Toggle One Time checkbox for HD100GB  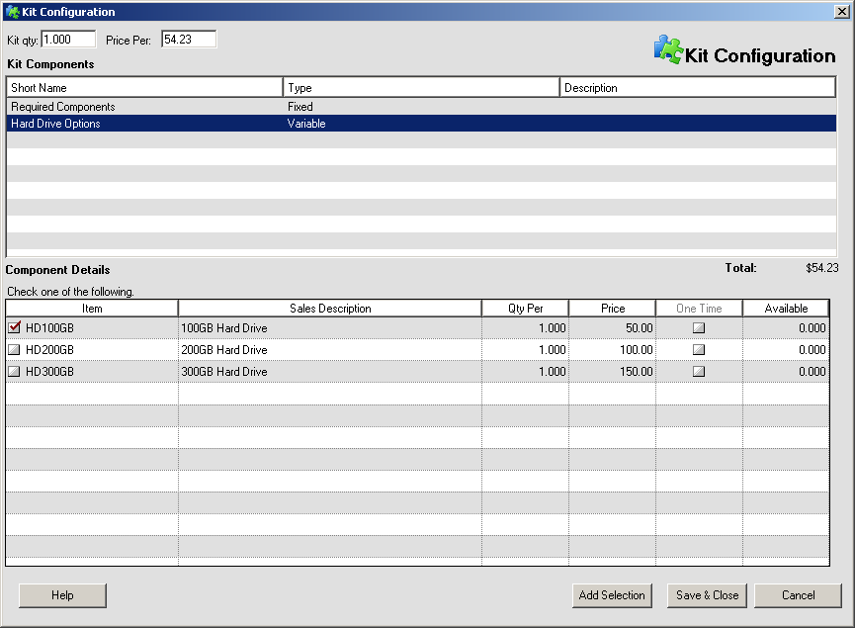pyautogui.click(x=699, y=328)
